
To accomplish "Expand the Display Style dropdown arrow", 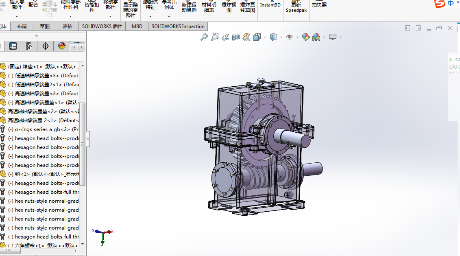I will (281, 37).
